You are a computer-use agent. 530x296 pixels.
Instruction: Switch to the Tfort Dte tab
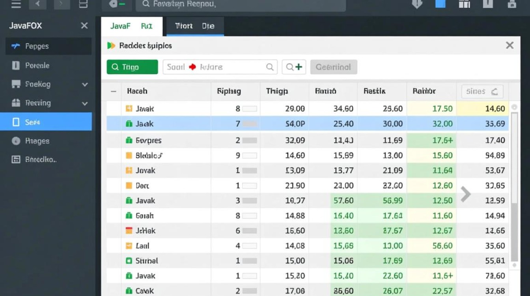pyautogui.click(x=195, y=26)
